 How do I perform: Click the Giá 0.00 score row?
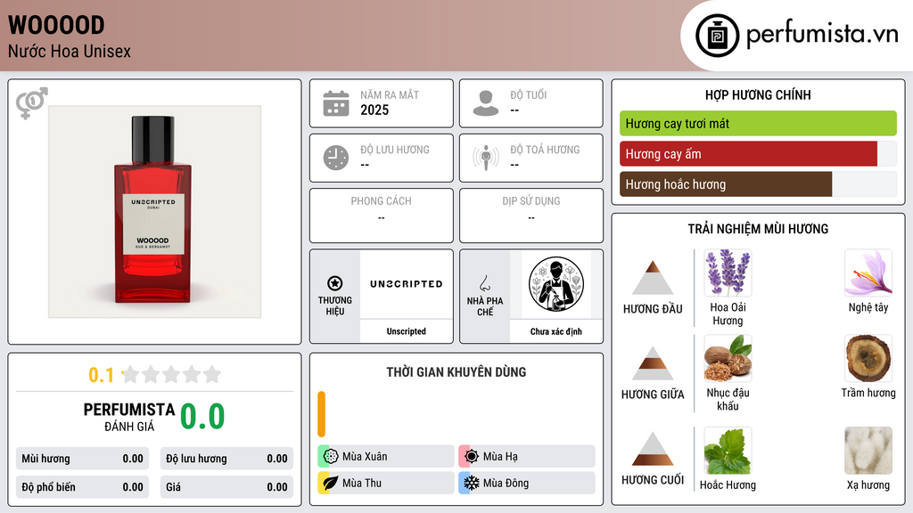pyautogui.click(x=226, y=487)
